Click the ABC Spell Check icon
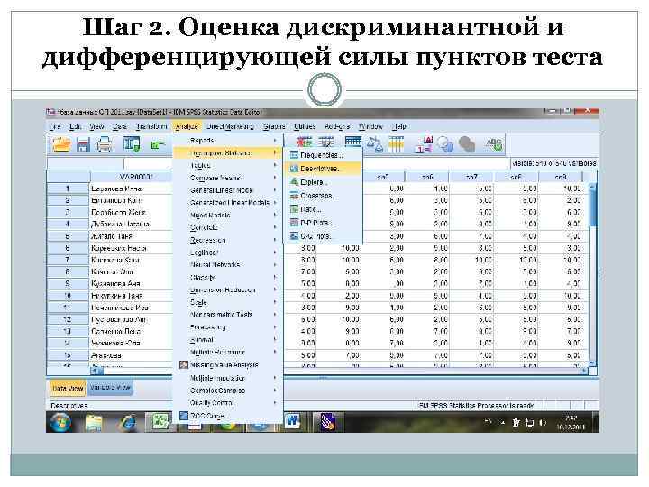This screenshot has height=487, width=649. coord(494,144)
